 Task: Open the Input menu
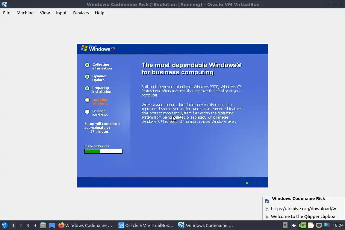point(61,13)
